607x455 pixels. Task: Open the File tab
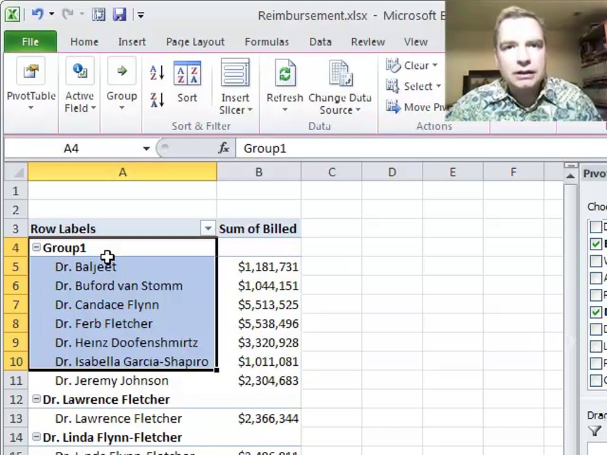(30, 42)
